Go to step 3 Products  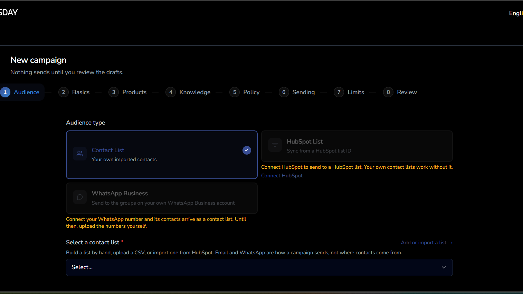127,92
